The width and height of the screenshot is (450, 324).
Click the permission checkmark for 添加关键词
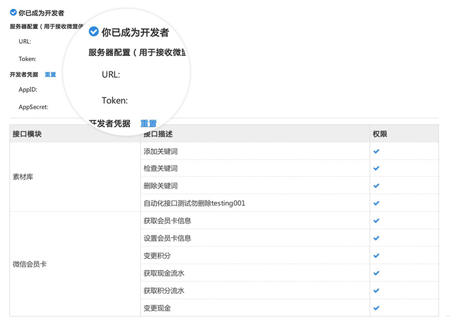coord(377,151)
